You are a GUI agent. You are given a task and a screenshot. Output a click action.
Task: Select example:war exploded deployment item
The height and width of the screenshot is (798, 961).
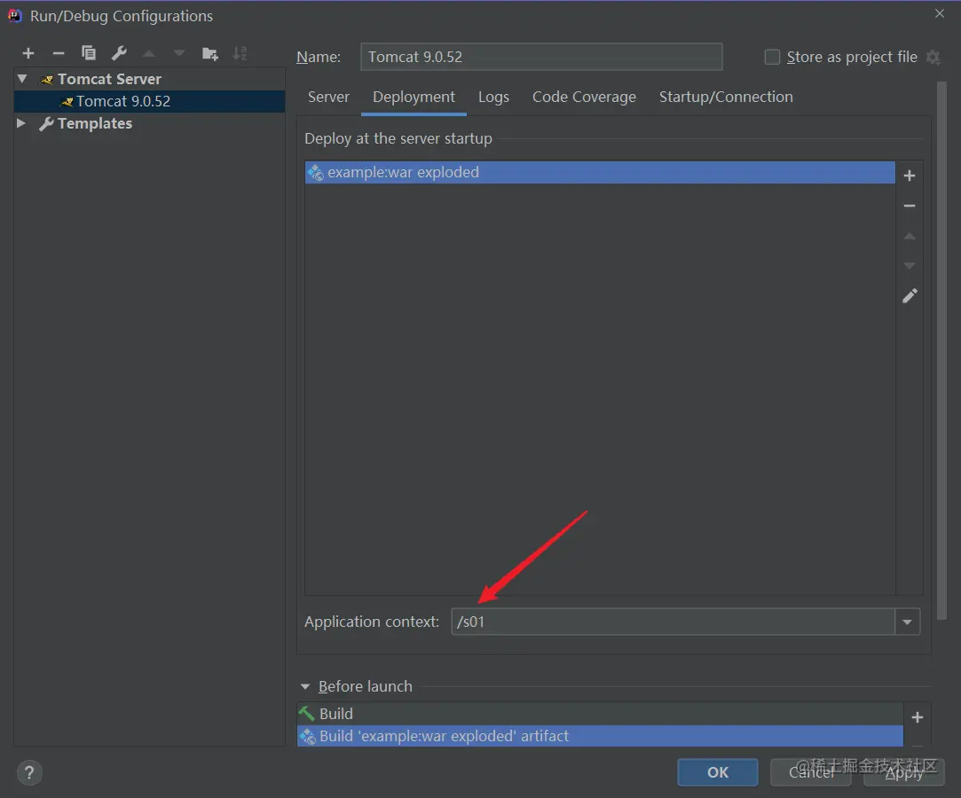599,173
